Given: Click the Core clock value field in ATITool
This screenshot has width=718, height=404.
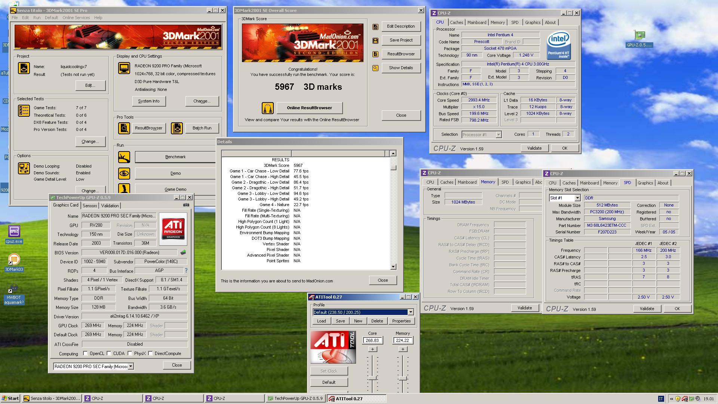Looking at the screenshot, I should click(372, 340).
